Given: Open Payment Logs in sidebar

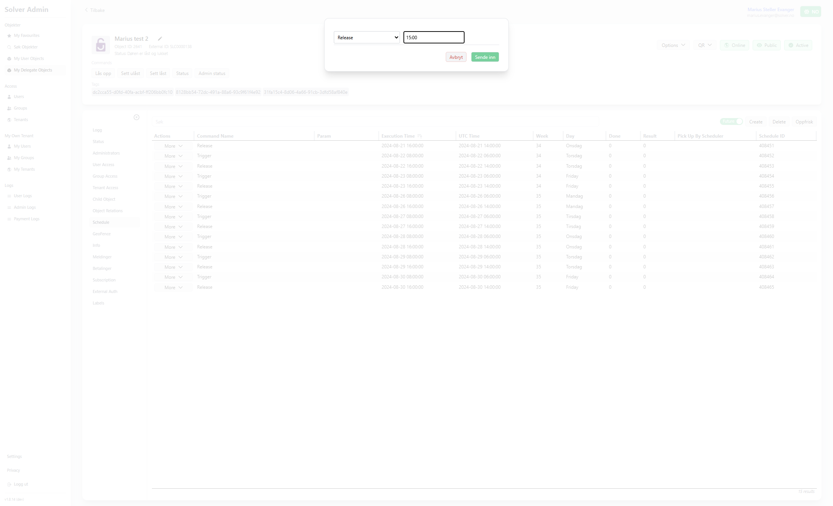Looking at the screenshot, I should [27, 219].
